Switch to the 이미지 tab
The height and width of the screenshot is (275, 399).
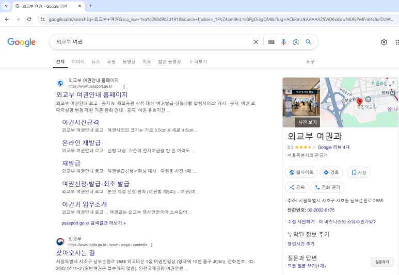point(78,61)
